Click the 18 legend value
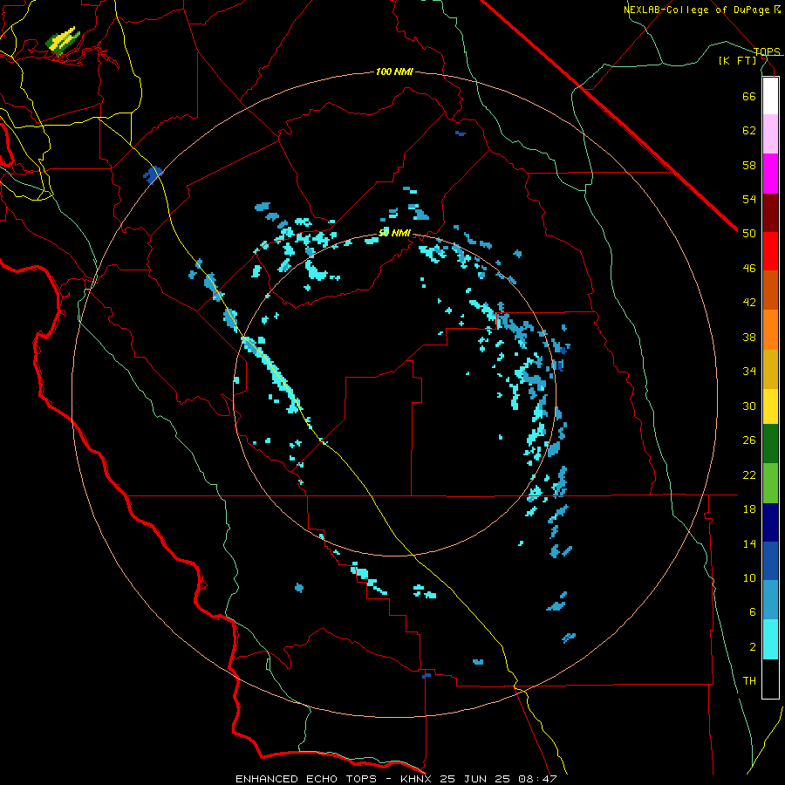The width and height of the screenshot is (785, 785). click(x=749, y=509)
